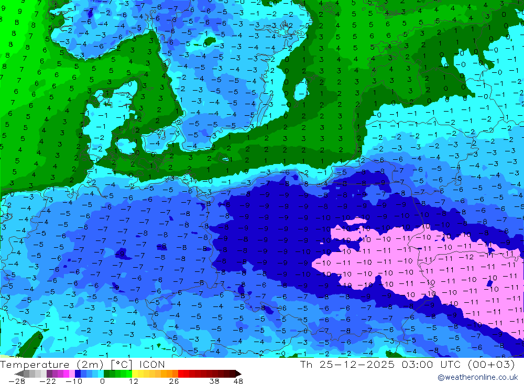Click the '12' legend scale label

134,381
